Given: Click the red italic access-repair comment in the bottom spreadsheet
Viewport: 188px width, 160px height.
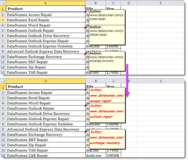Looking at the screenshot, I should pyautogui.click(x=107, y=95).
